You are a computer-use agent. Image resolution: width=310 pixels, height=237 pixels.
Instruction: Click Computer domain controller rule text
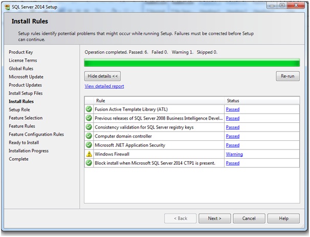[x=123, y=136]
